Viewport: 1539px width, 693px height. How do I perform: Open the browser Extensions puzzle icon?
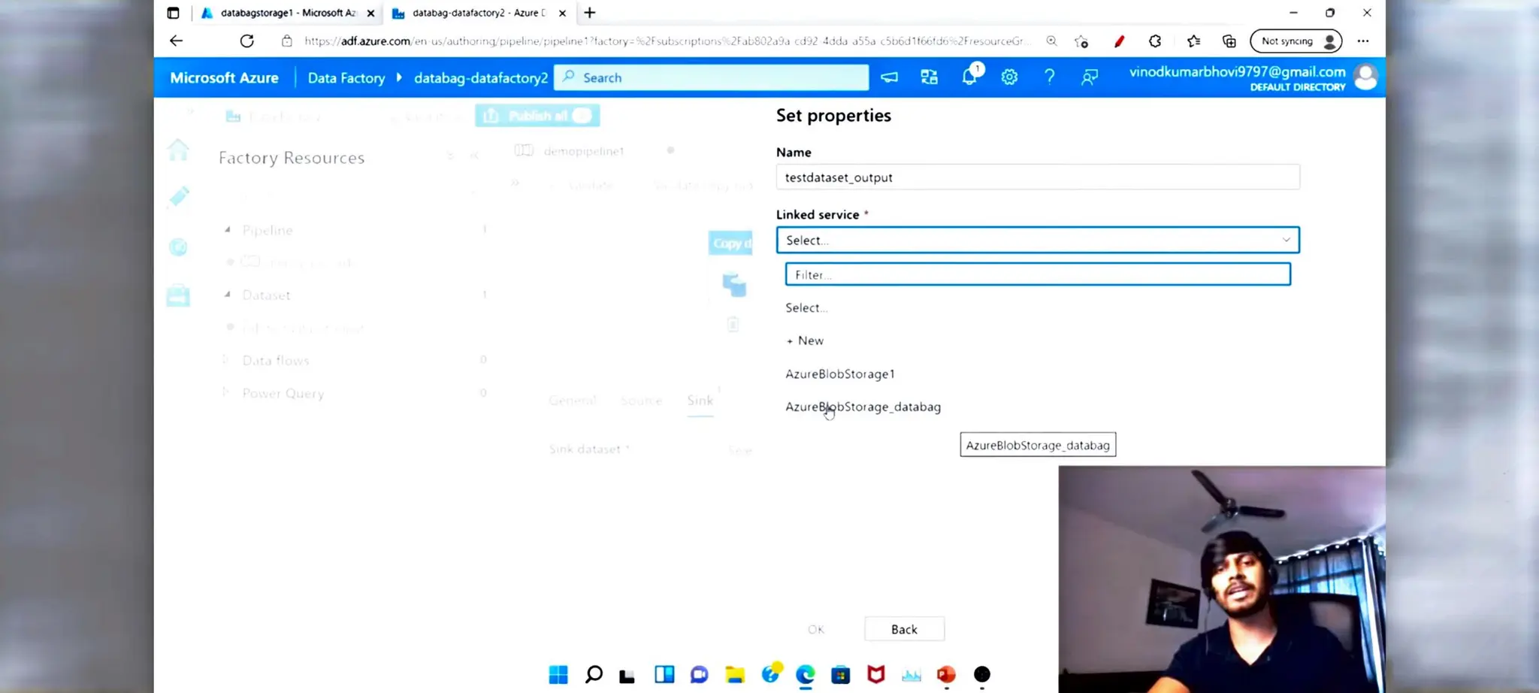click(x=1155, y=41)
